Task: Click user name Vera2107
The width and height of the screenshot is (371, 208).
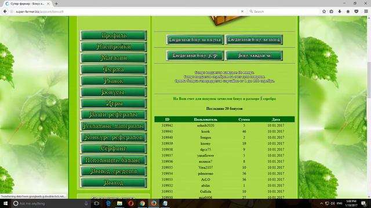Action: 205,168
